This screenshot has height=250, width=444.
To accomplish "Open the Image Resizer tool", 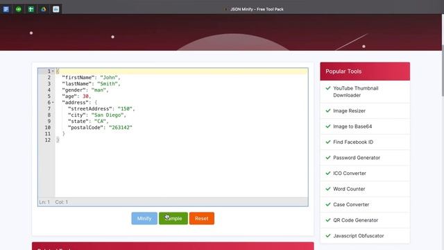I will pyautogui.click(x=349, y=111).
